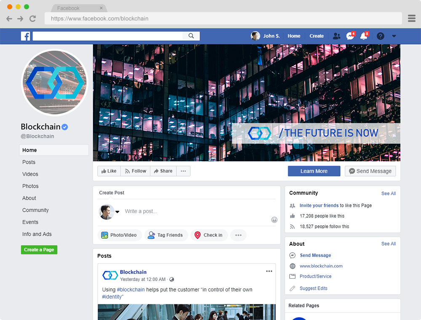The width and height of the screenshot is (421, 320).
Task: Open Events in page sidebar
Action: pos(30,222)
